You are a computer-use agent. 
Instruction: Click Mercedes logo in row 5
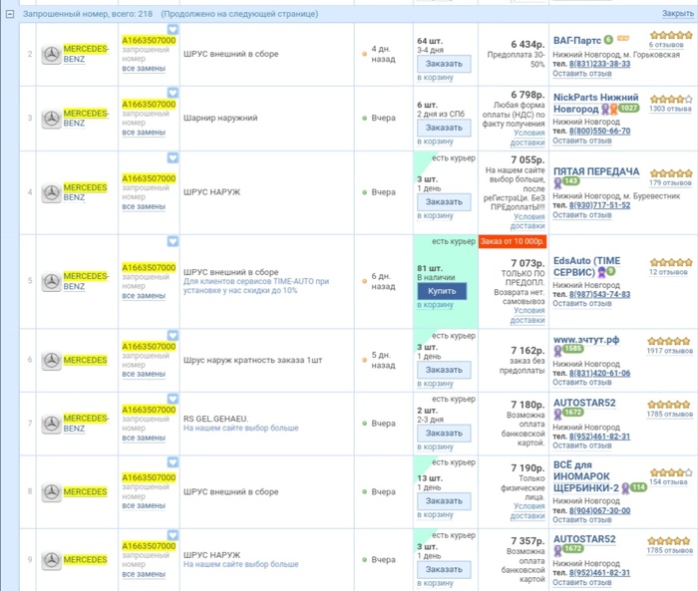tap(51, 282)
